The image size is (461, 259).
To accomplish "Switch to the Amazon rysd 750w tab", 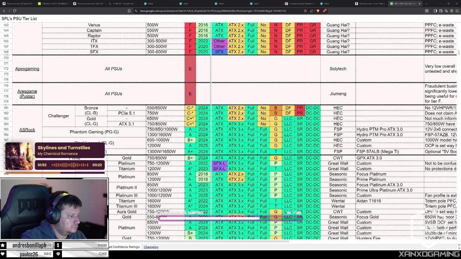I will (x=370, y=4).
